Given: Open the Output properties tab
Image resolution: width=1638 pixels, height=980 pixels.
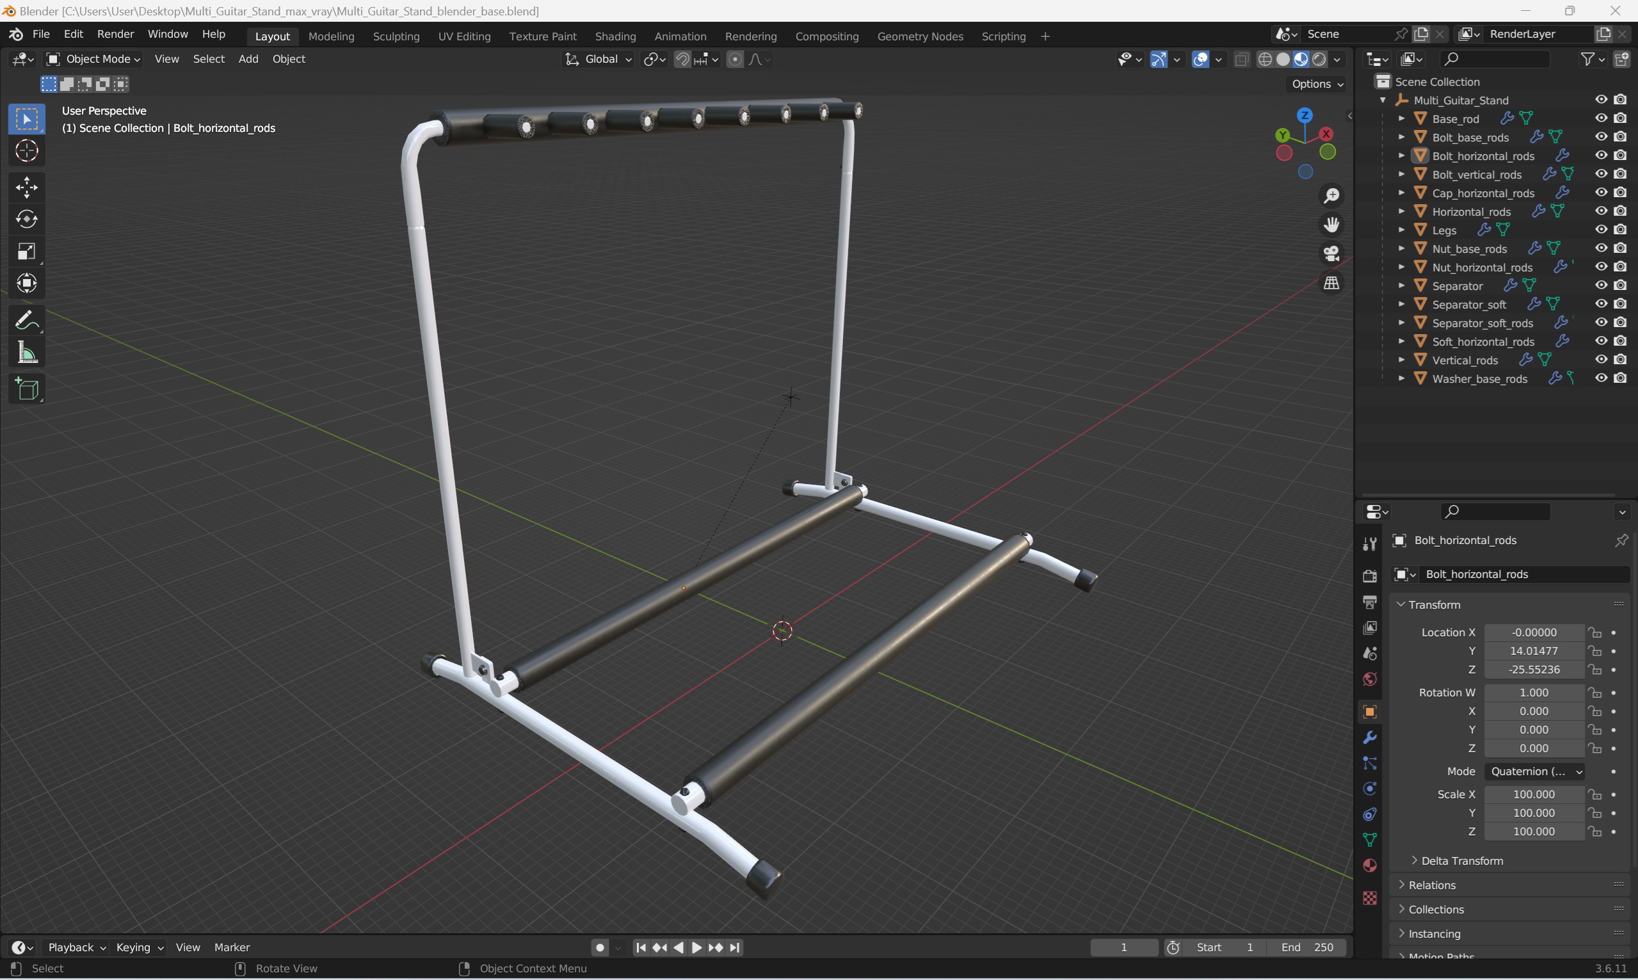Looking at the screenshot, I should click(1369, 602).
